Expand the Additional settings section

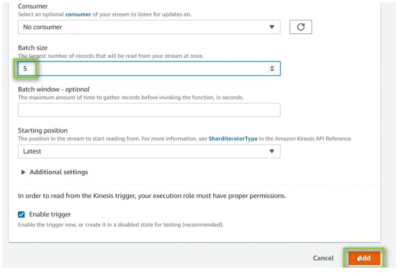point(59,172)
